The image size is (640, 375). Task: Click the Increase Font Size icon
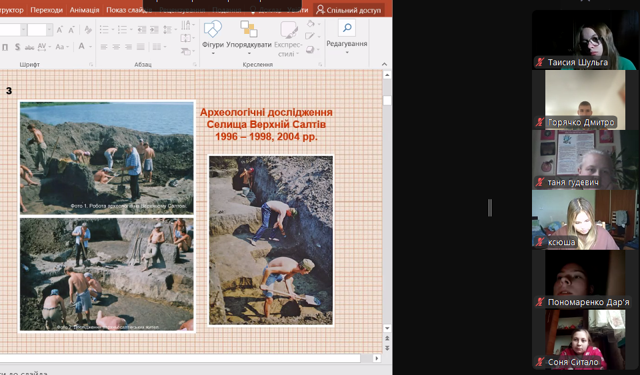coord(60,29)
